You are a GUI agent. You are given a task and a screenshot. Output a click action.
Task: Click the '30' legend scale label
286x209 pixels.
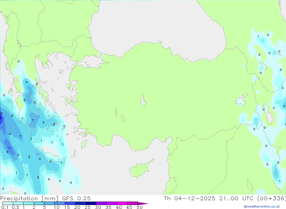[98, 207]
